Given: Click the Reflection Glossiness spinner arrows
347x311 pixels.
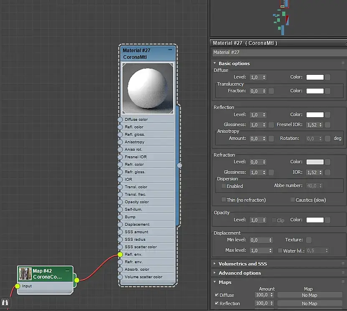Looking at the screenshot, I should pyautogui.click(x=264, y=125).
